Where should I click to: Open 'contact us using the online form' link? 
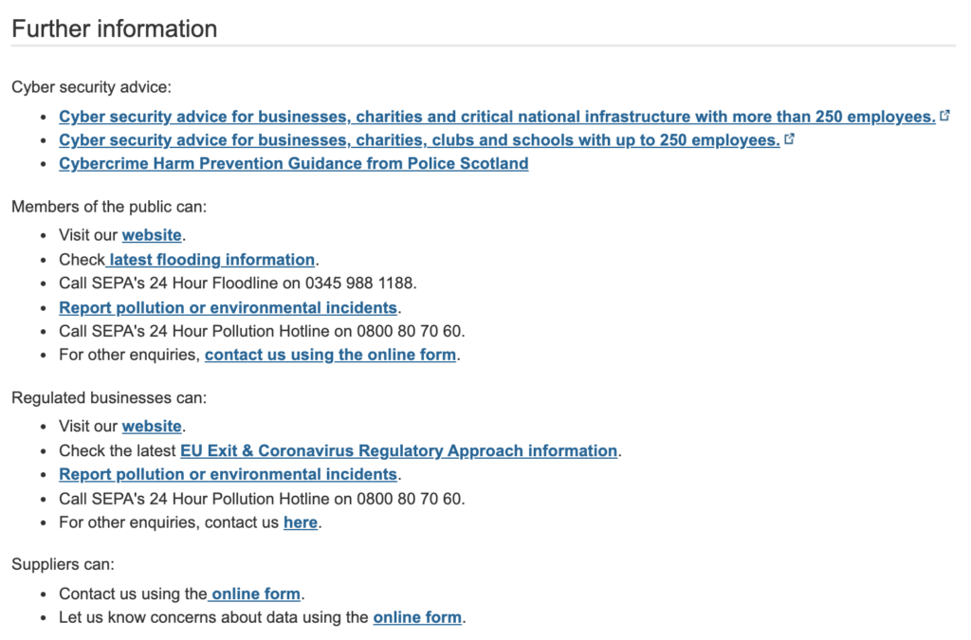[331, 356]
